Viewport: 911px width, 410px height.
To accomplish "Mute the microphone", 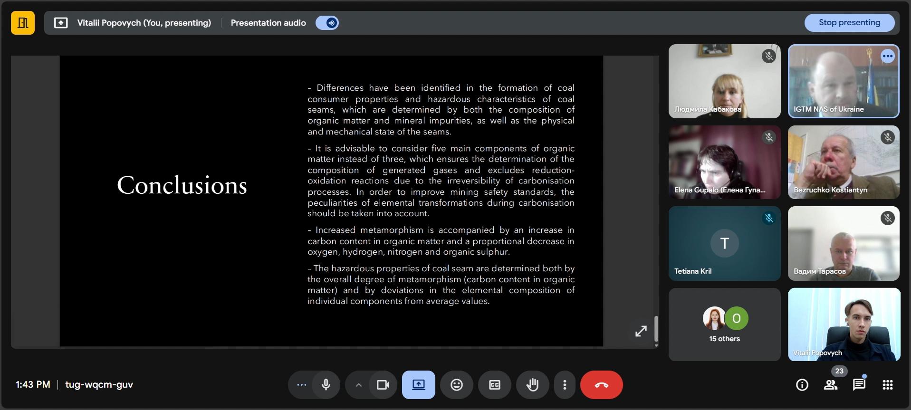I will click(x=326, y=385).
